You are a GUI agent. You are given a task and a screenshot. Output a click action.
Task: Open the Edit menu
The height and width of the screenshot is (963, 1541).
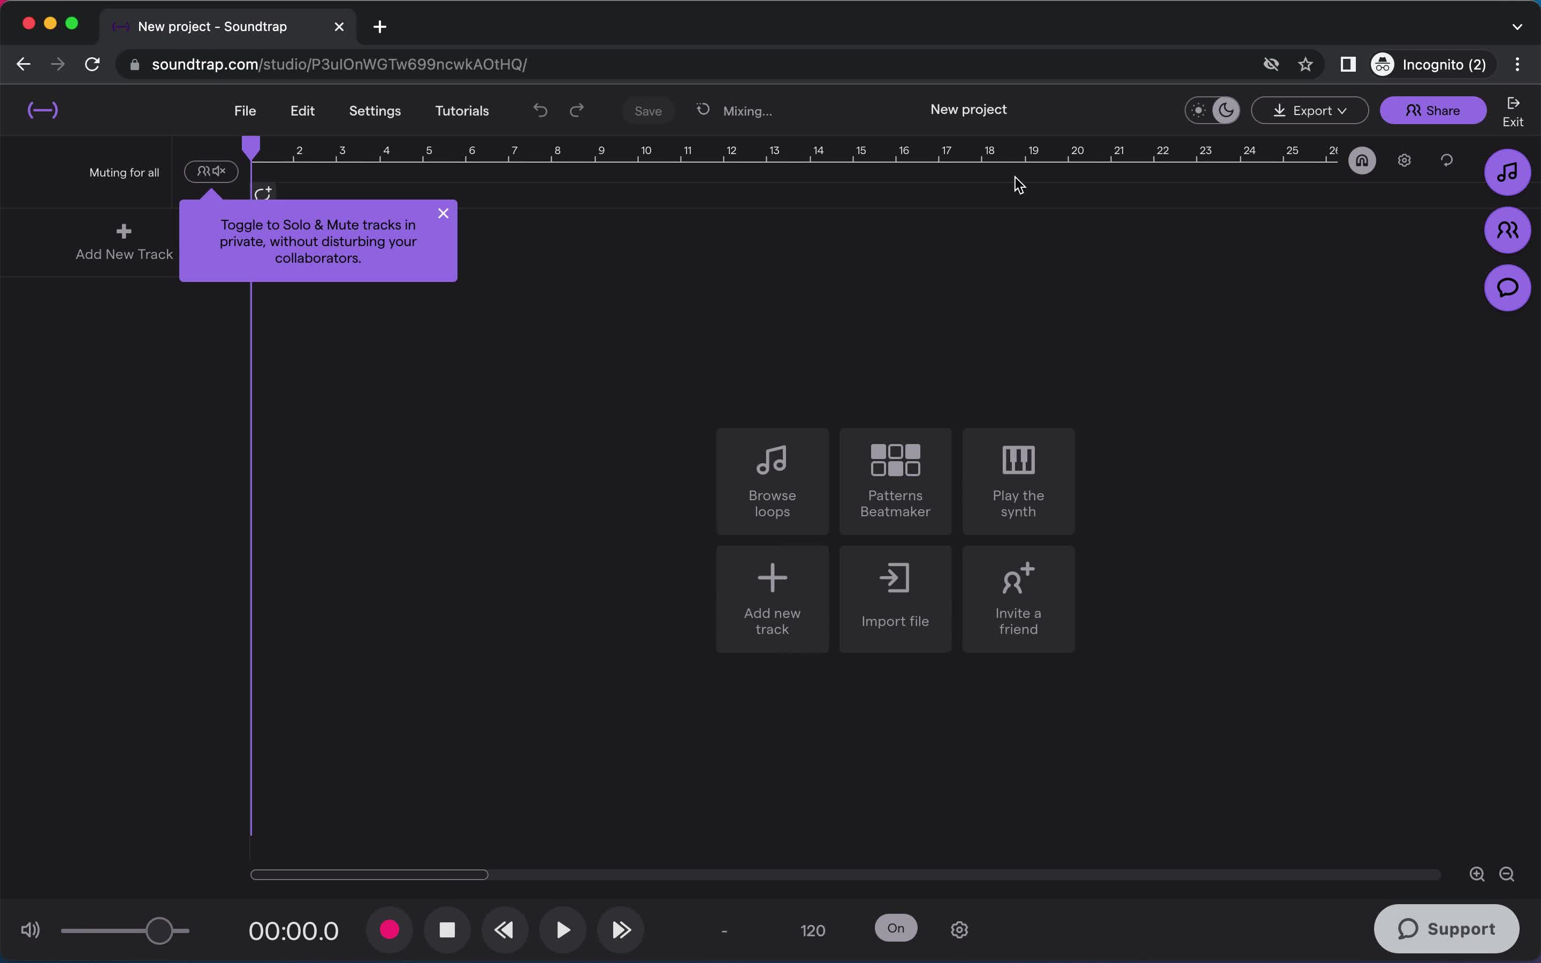[x=302, y=111]
